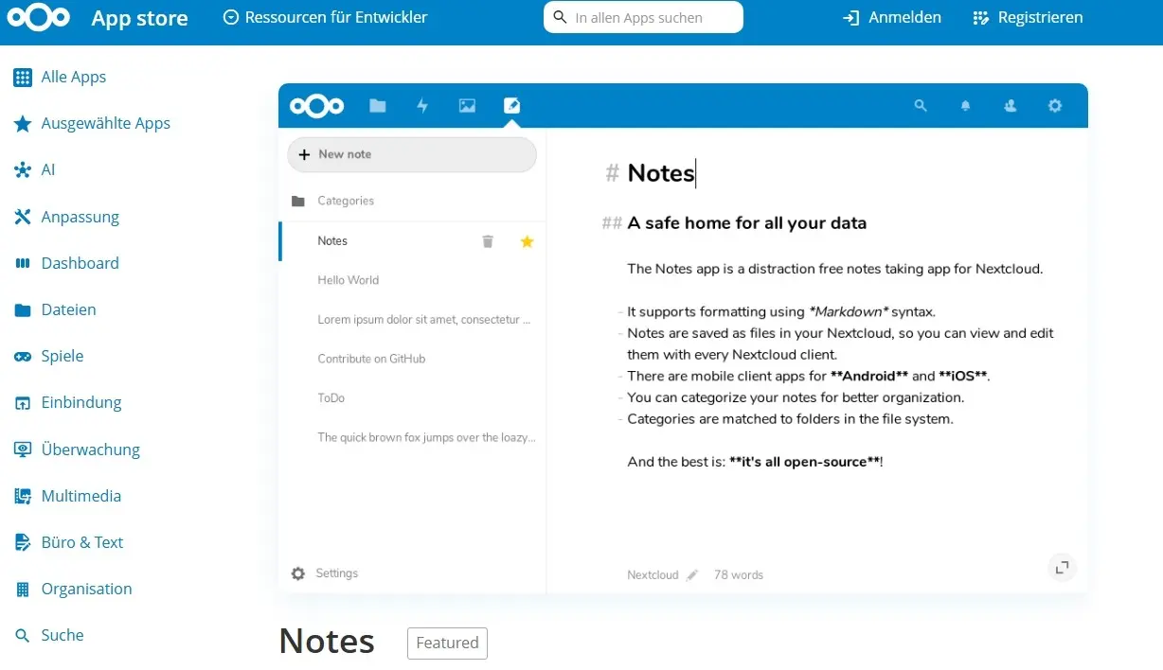Toggle the favorite star on the Notes note
Screen dimensions: 1163x670
[527, 241]
